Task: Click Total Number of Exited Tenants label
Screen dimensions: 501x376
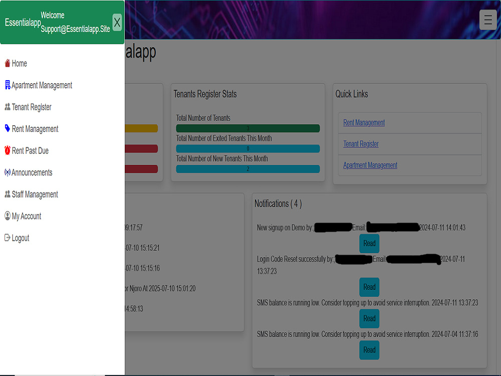Action: tap(224, 138)
